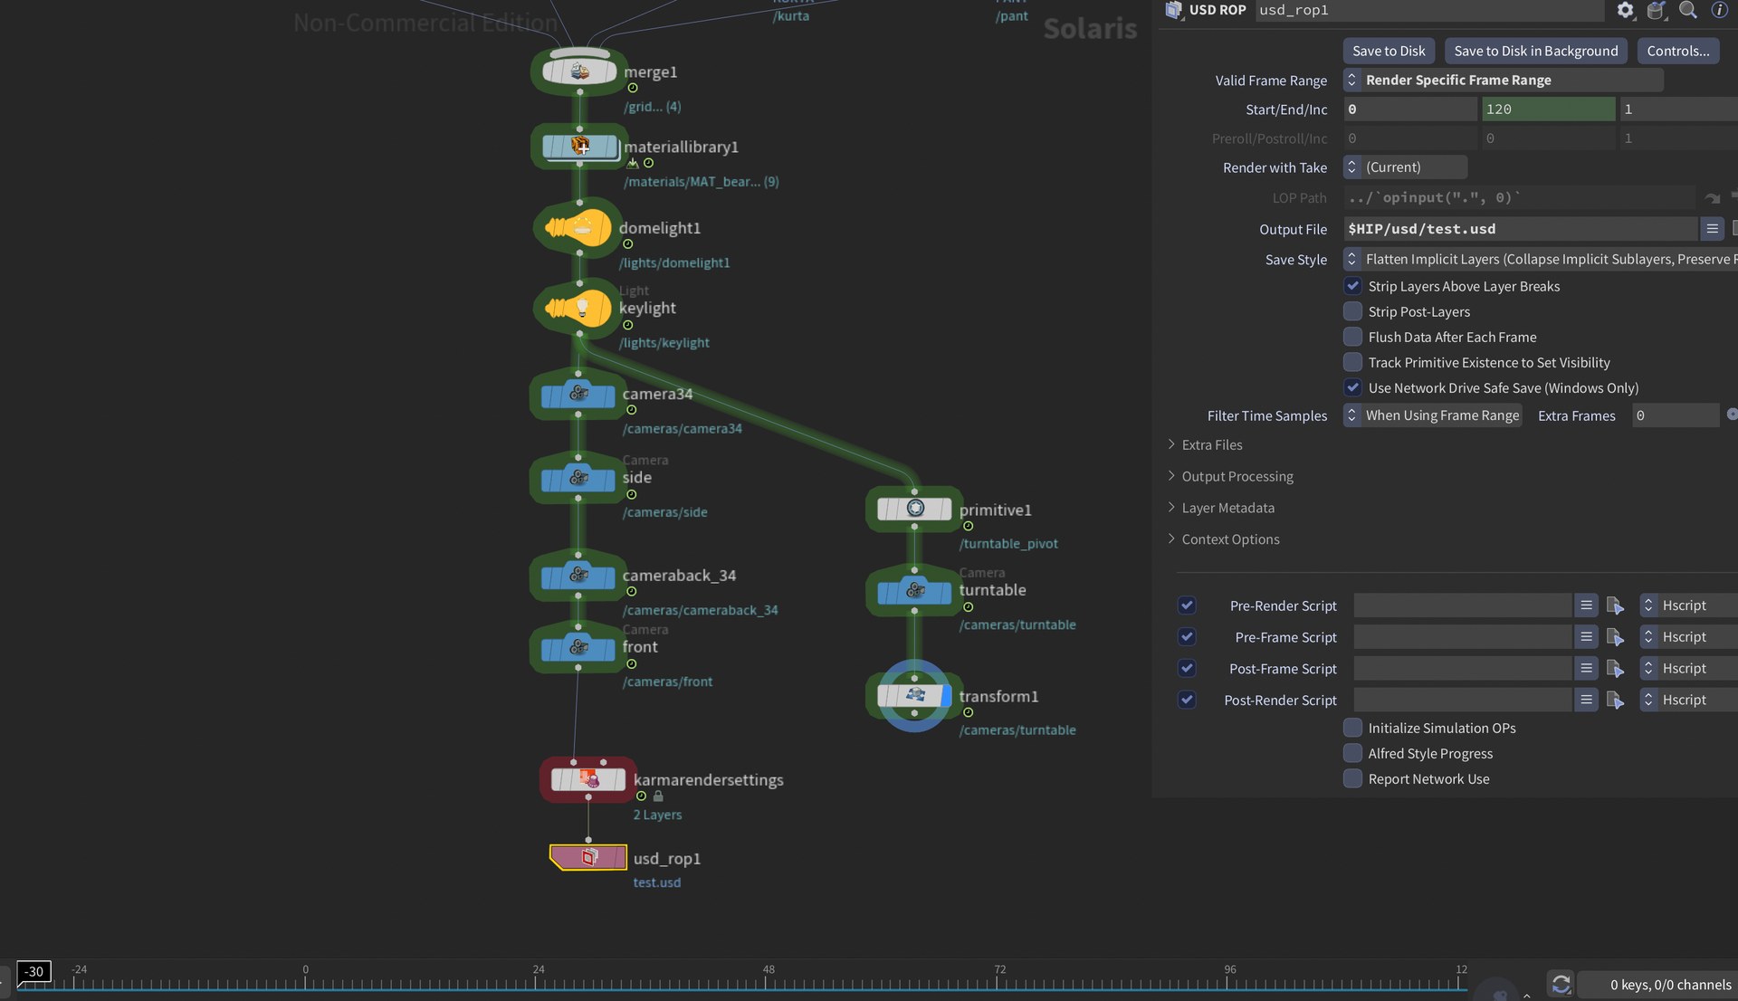Enable Initialize Simulation OPs checkbox
This screenshot has height=1001, width=1738.
pyautogui.click(x=1352, y=728)
